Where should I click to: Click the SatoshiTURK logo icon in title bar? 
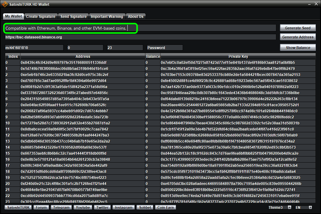[5, 4]
